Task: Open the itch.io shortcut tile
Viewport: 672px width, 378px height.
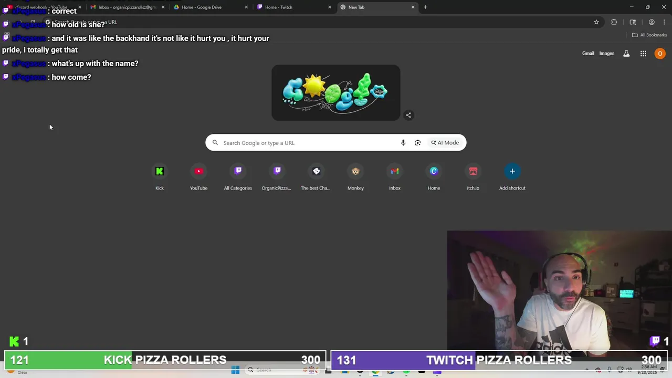Action: [473, 177]
